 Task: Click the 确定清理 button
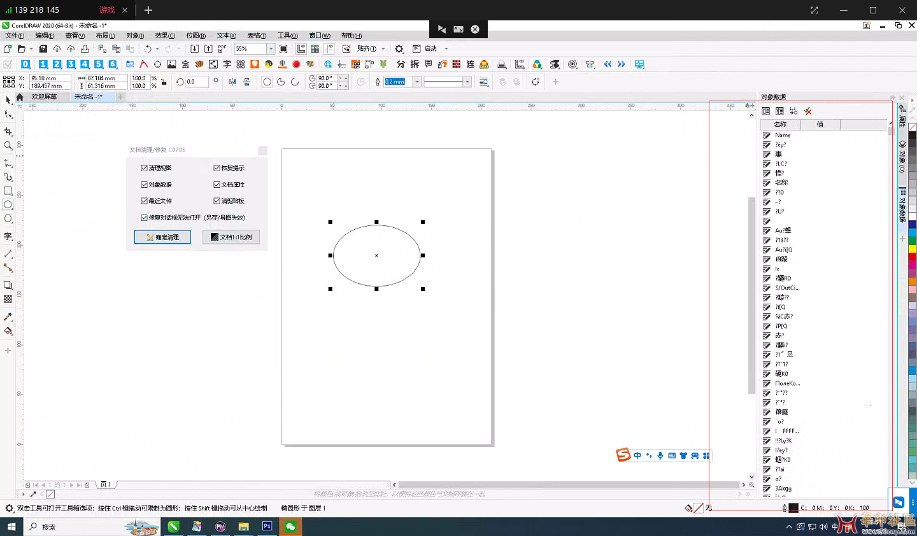162,237
